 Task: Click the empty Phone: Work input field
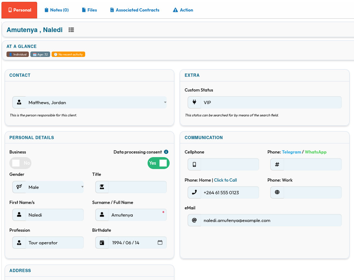coord(313,192)
